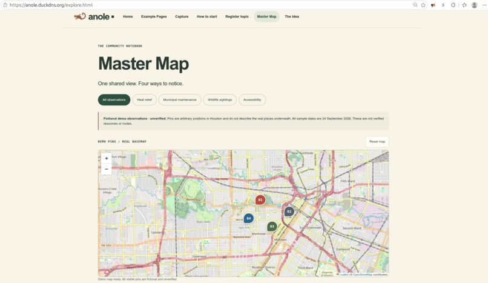Toggle the Heat relief filter
This screenshot has height=283, width=488.
click(145, 99)
